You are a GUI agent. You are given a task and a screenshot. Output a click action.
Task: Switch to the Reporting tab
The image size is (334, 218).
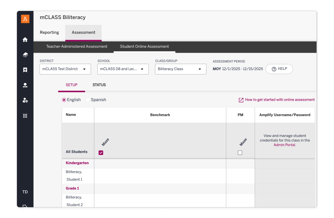tap(49, 33)
